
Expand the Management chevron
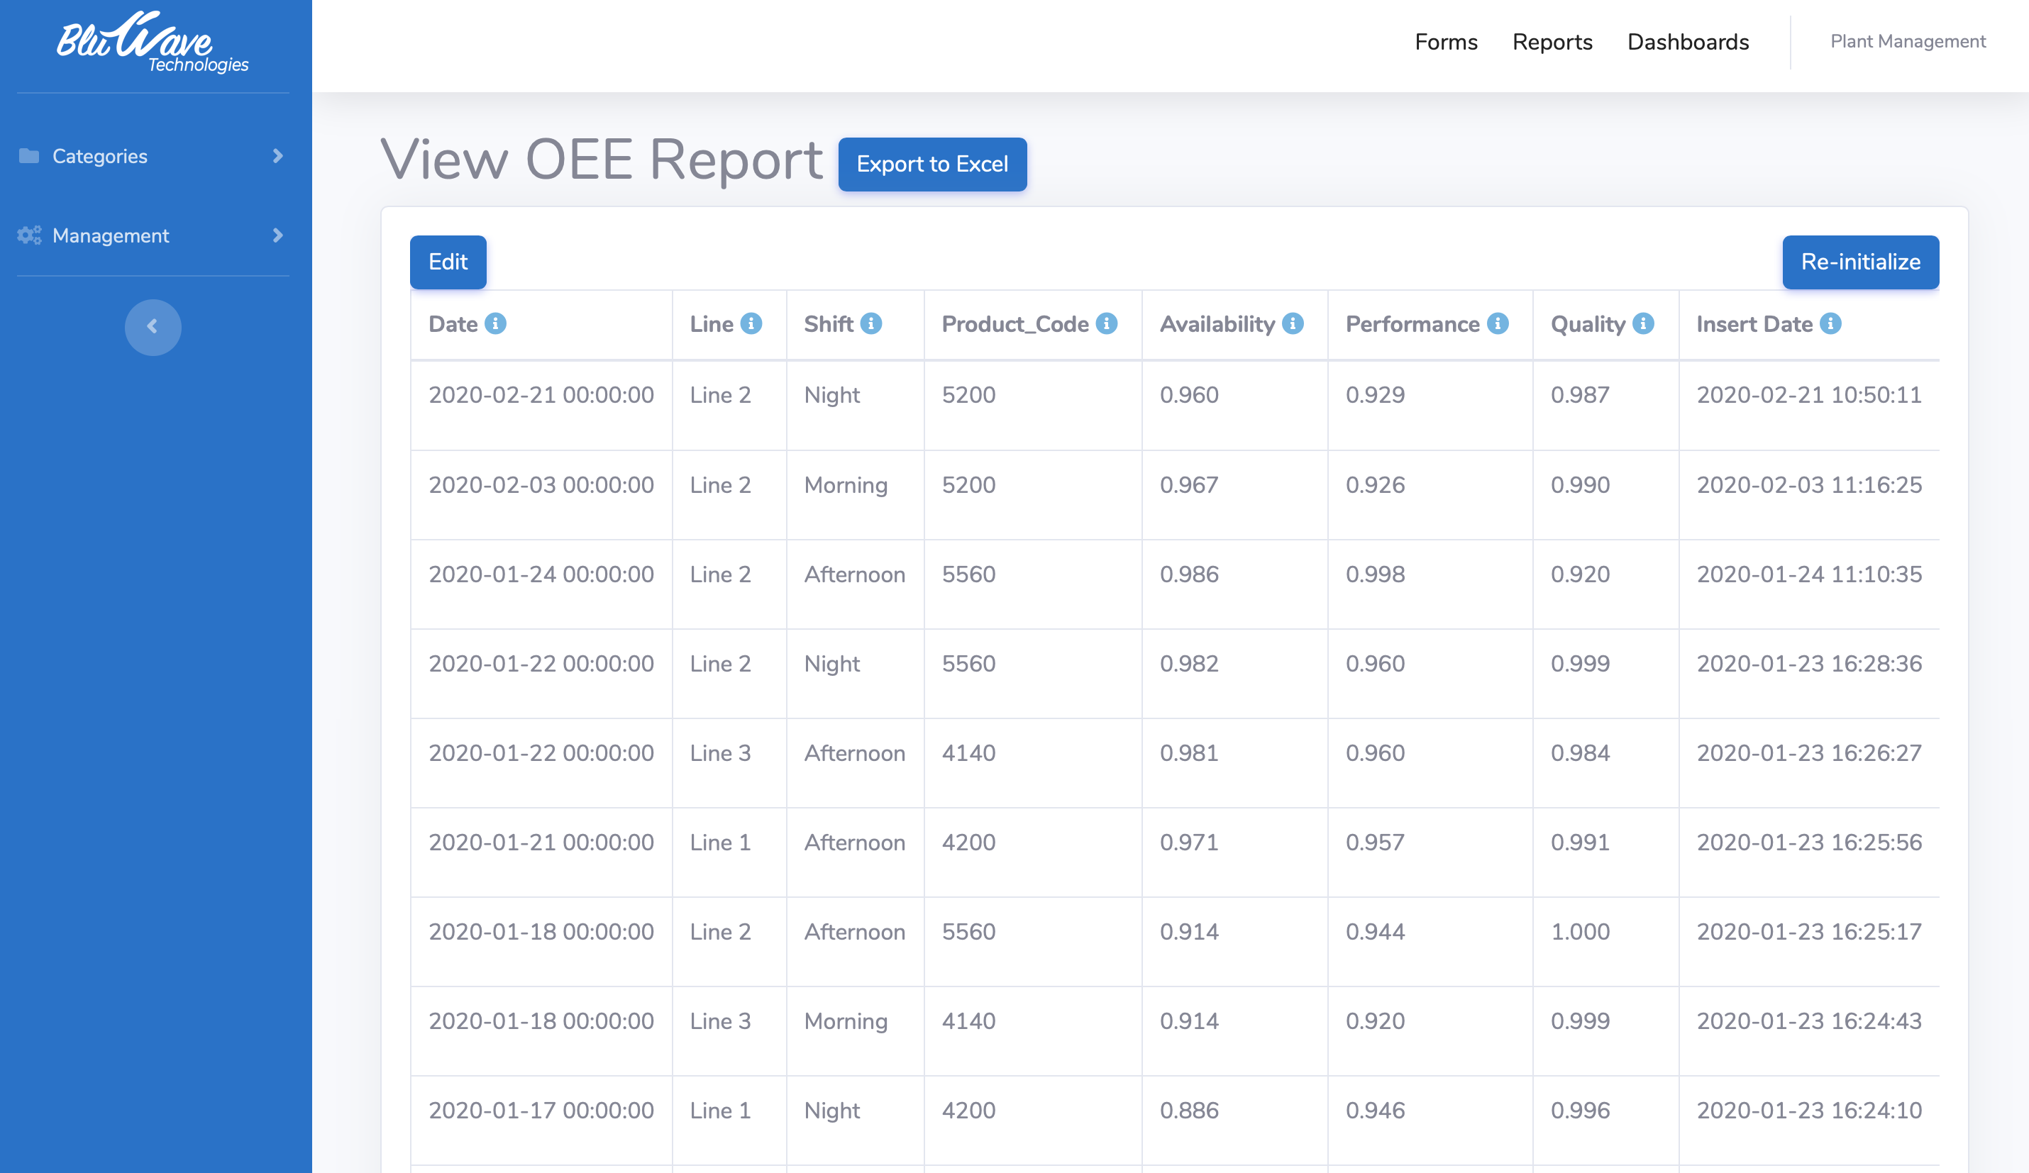[278, 235]
